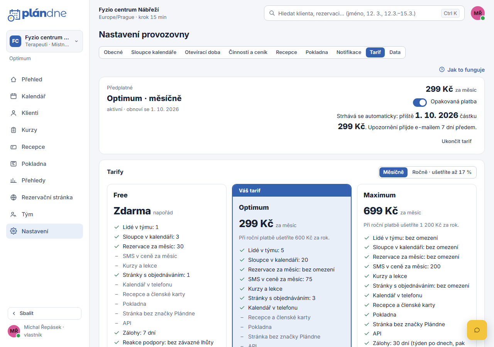Click 'Při roční platbě ušetříte 600 Kč' note
The height and width of the screenshot is (347, 494).
284,238
